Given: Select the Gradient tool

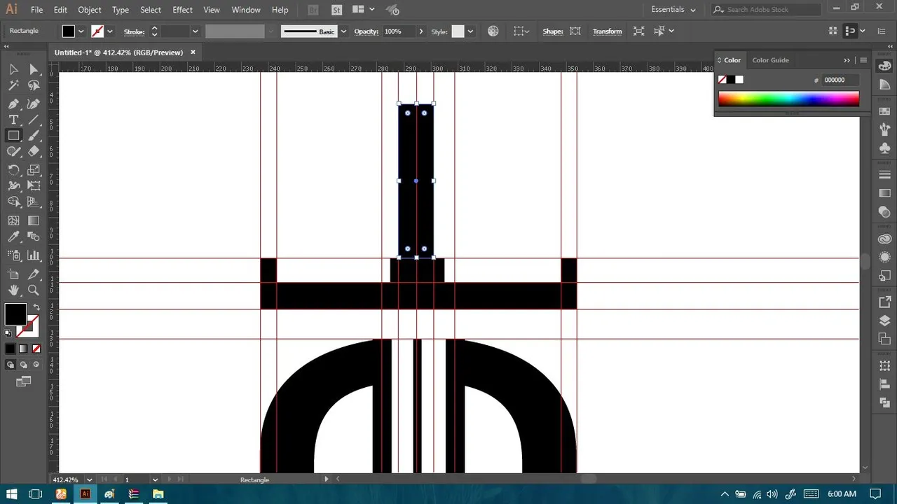Looking at the screenshot, I should click(34, 220).
